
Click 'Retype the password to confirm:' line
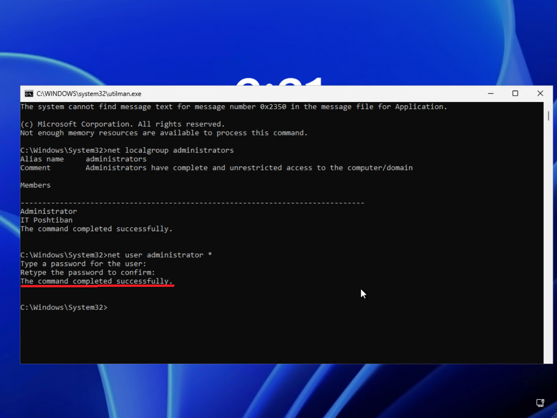pyautogui.click(x=88, y=272)
